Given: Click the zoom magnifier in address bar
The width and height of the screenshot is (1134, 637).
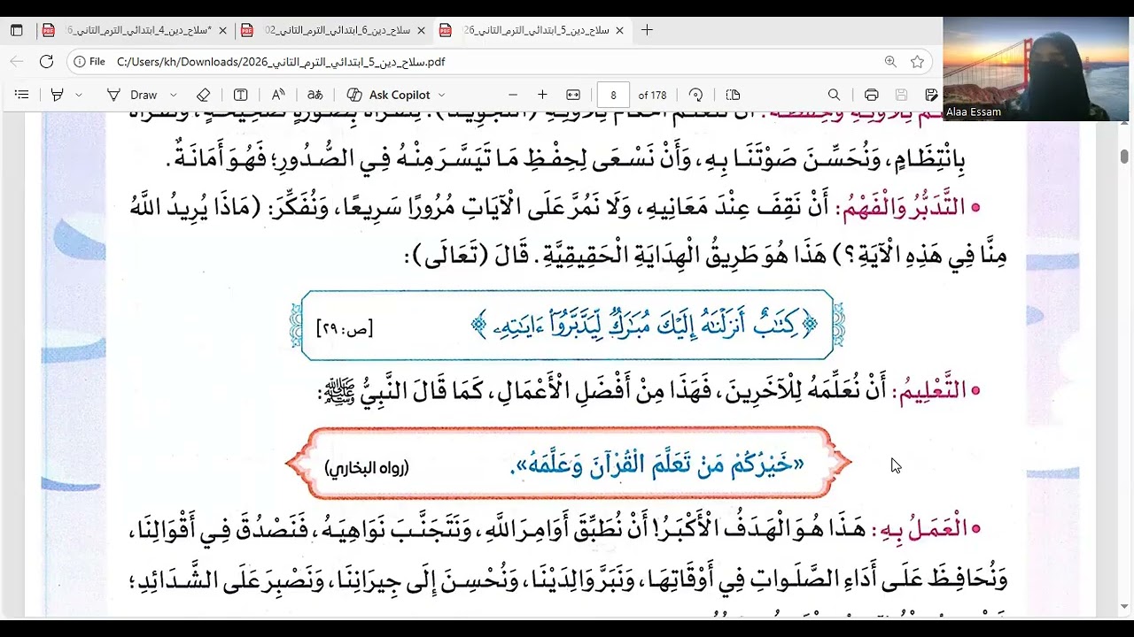Looking at the screenshot, I should (890, 62).
